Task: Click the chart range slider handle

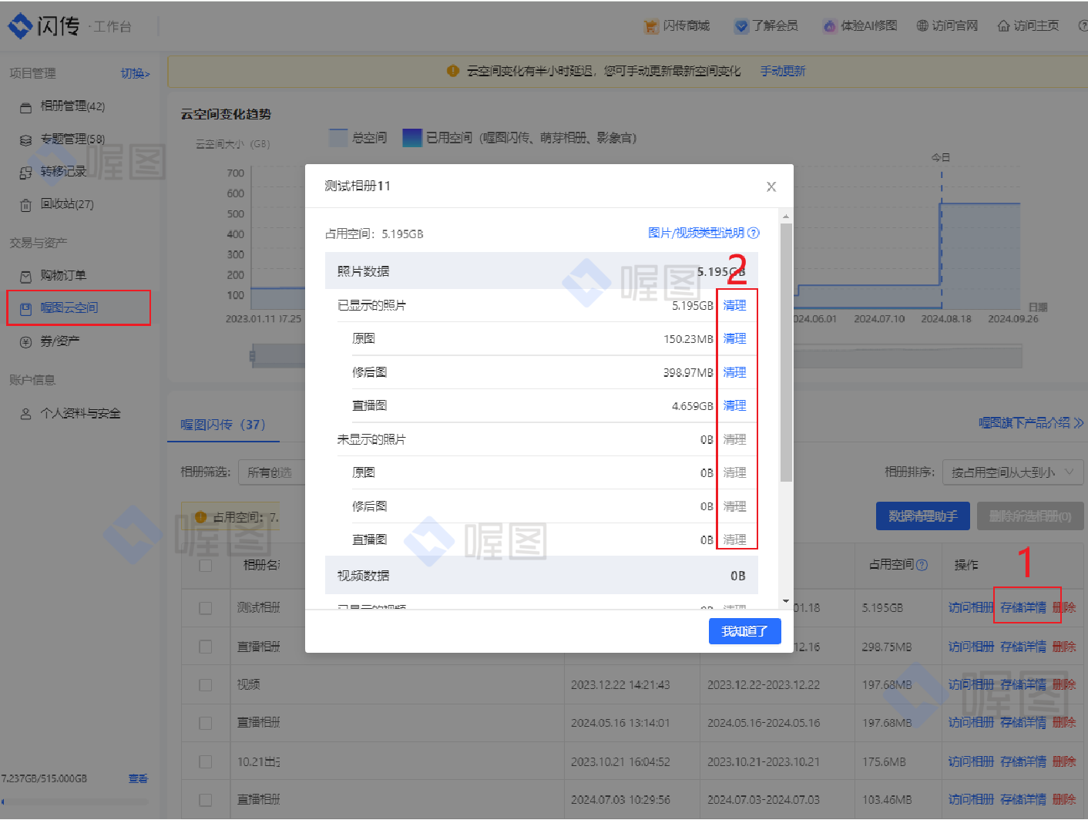Action: (253, 356)
